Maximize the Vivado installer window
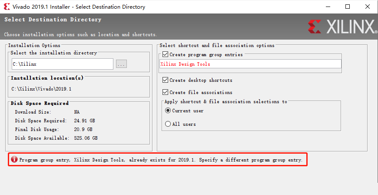Image resolution: width=378 pixels, height=195 pixels. pyautogui.click(x=347, y=7)
